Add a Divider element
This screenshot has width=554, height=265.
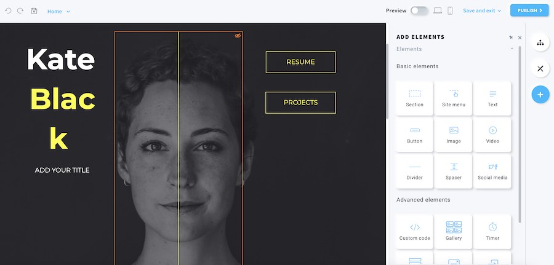(x=414, y=171)
